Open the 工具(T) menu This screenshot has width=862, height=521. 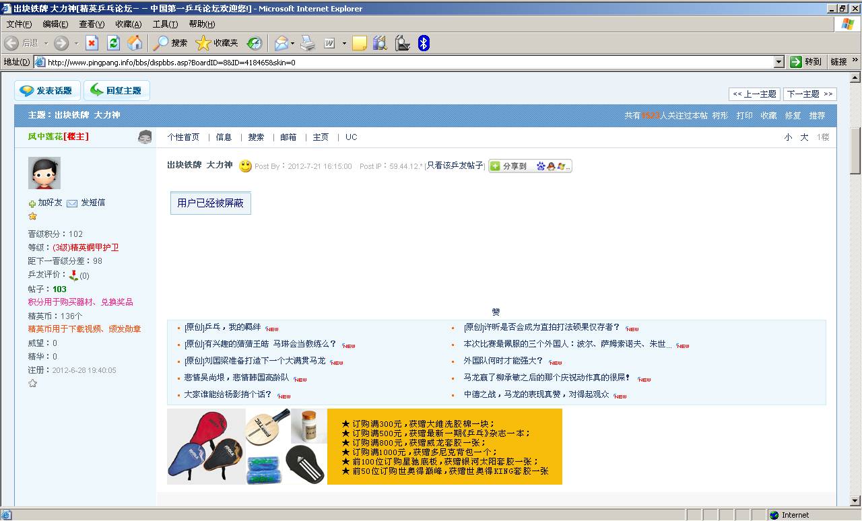pyautogui.click(x=165, y=24)
